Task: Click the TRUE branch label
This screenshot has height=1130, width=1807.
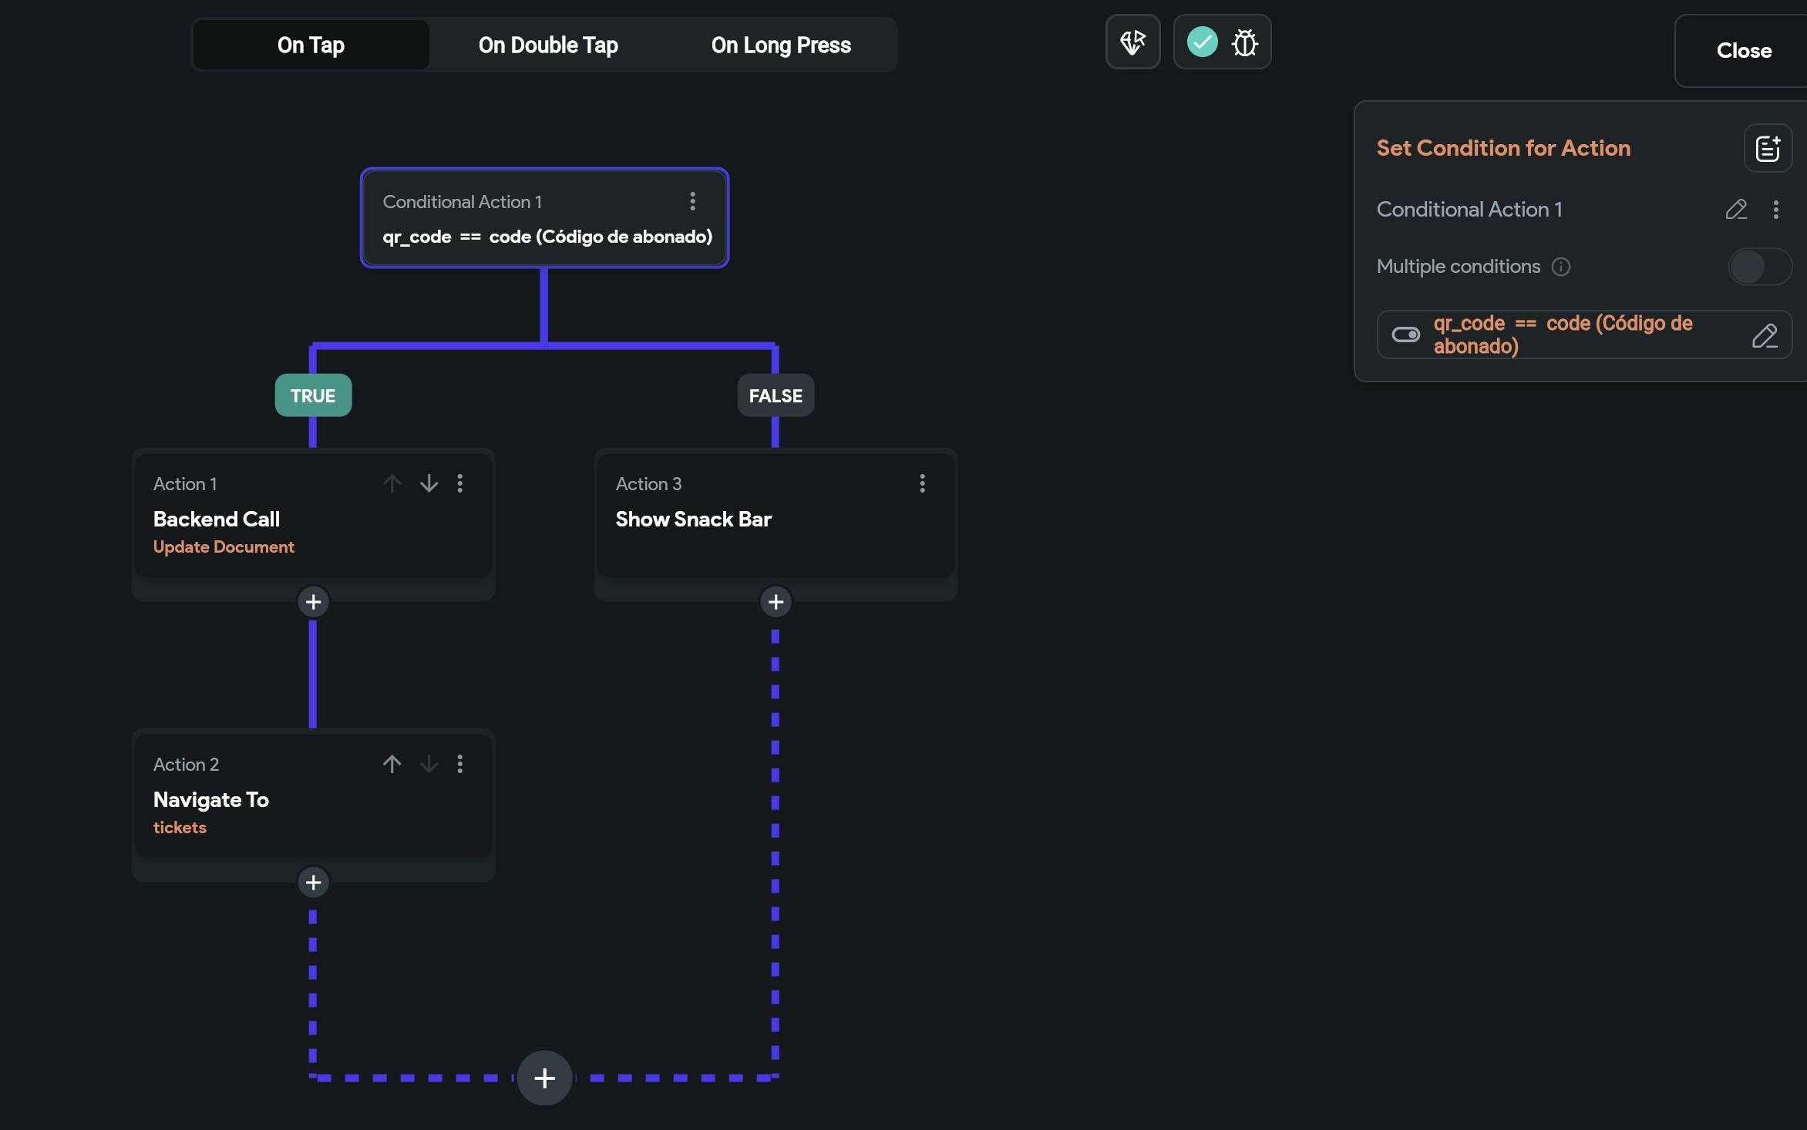Action: 313,395
